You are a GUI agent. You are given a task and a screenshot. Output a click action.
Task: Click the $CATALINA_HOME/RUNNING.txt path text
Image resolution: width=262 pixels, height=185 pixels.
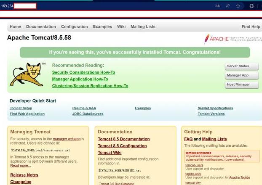pyautogui.click(x=120, y=170)
